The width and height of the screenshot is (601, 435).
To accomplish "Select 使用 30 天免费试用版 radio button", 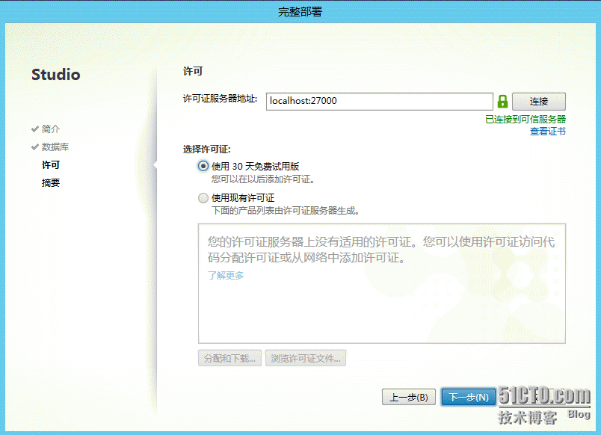I will [203, 167].
